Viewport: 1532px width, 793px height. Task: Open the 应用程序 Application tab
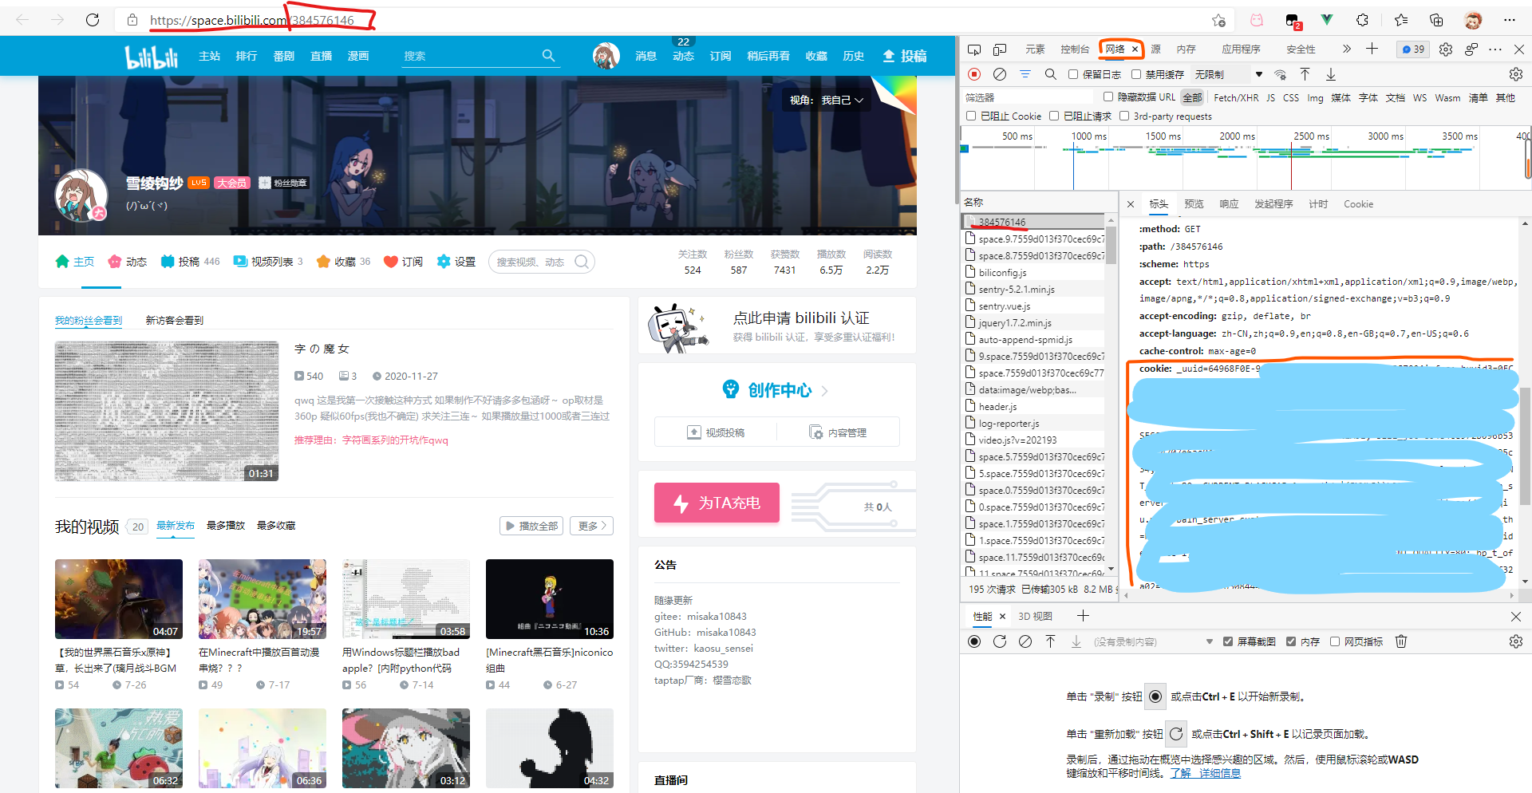1241,49
